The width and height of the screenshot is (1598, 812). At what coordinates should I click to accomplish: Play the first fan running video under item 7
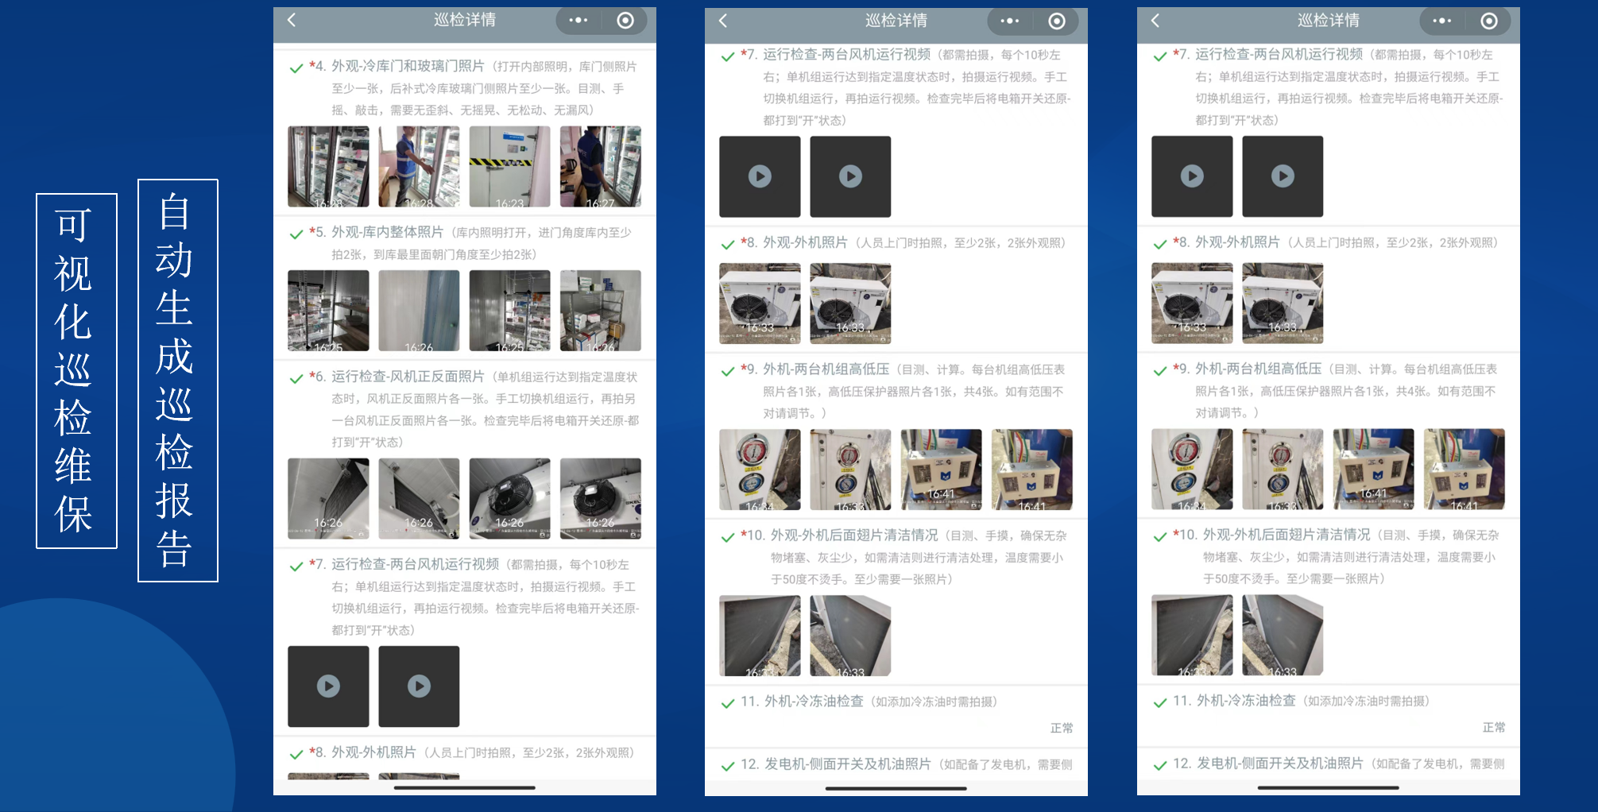[x=328, y=686]
